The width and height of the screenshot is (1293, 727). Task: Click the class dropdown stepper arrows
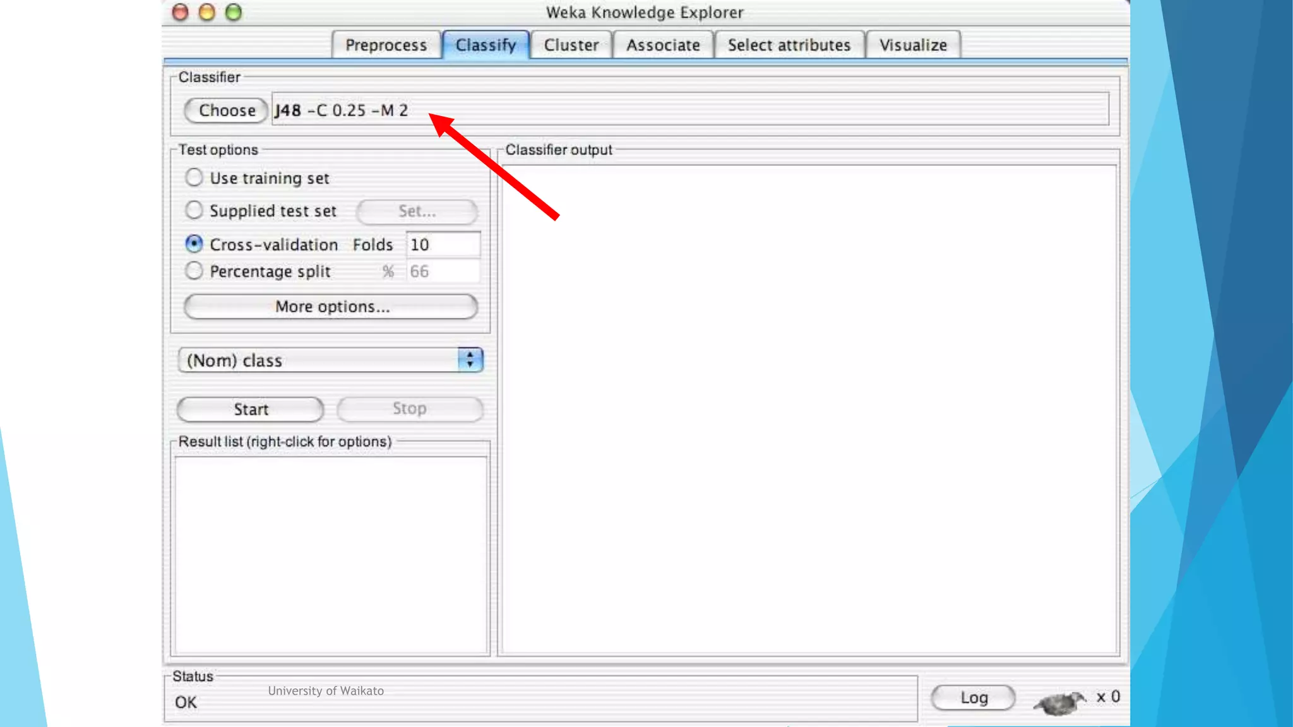[470, 360]
